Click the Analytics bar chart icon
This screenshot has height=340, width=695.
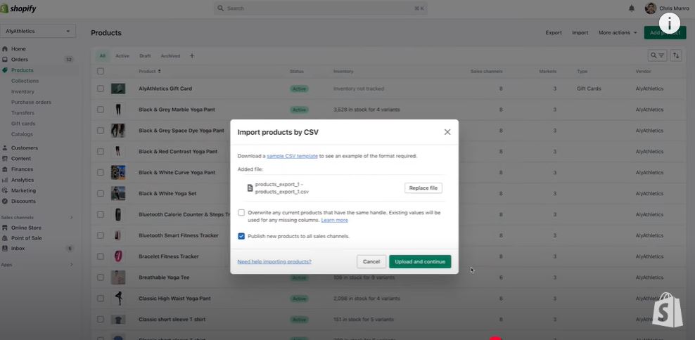[5, 180]
